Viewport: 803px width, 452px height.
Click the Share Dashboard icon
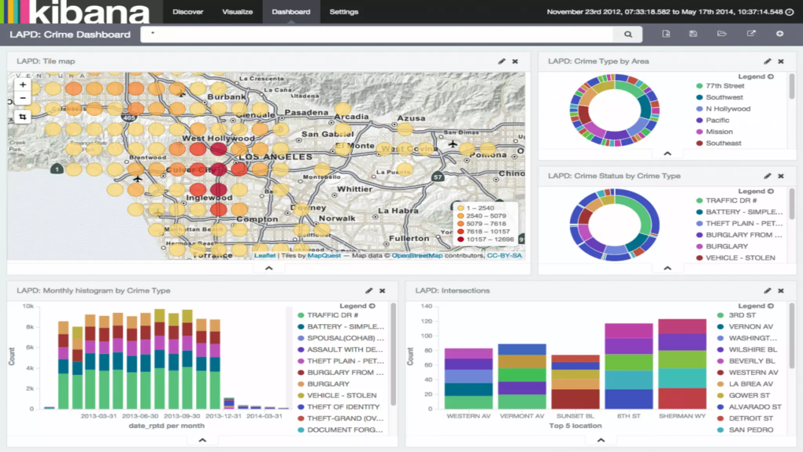pyautogui.click(x=751, y=34)
